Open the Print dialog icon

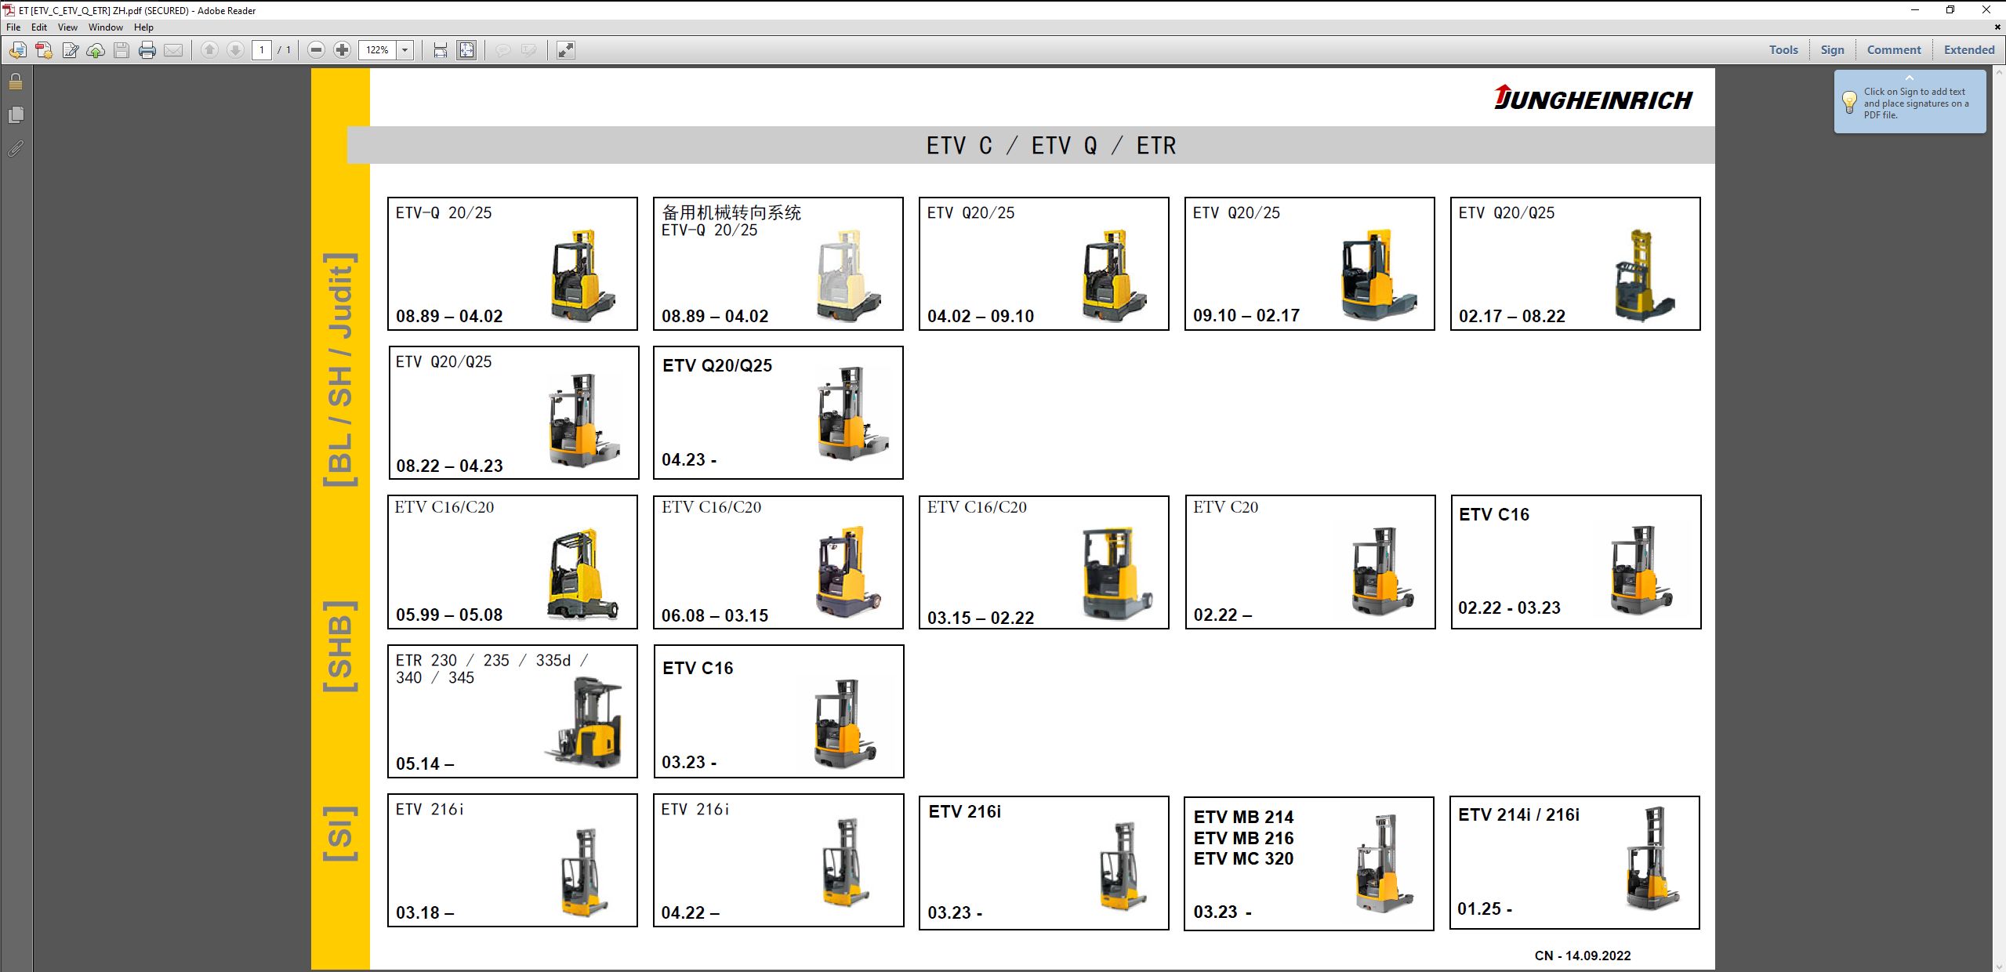tap(147, 49)
